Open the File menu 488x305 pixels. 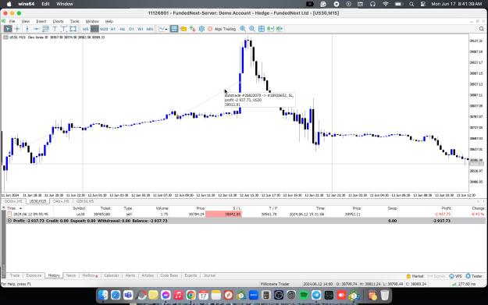(12, 22)
